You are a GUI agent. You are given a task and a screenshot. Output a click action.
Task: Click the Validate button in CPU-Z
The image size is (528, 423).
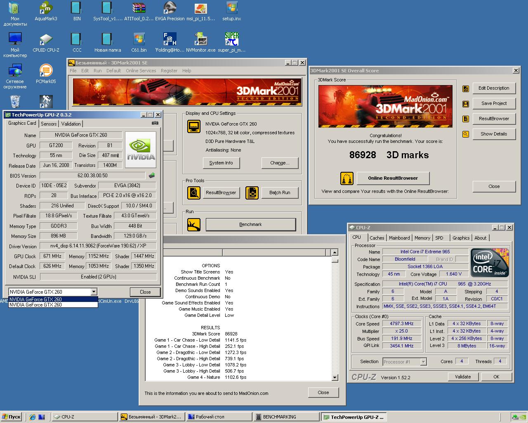(x=463, y=377)
